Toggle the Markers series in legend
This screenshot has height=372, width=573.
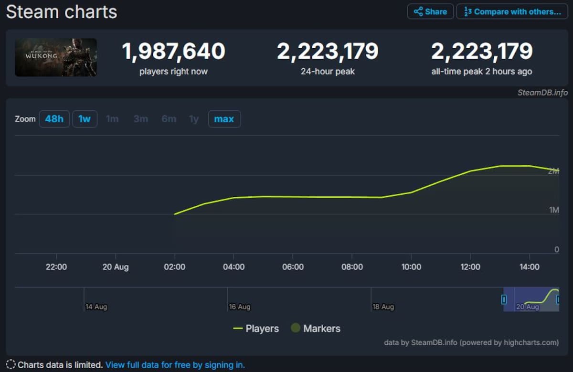click(x=316, y=329)
